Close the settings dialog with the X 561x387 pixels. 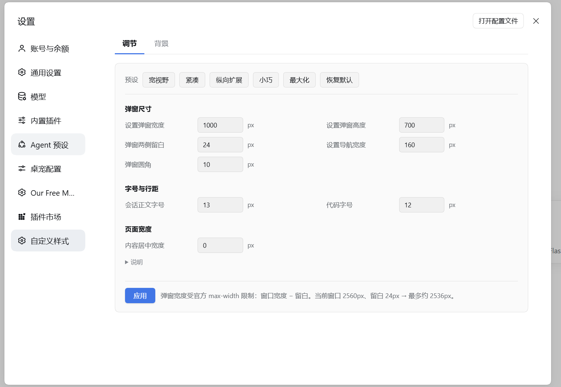click(x=536, y=21)
